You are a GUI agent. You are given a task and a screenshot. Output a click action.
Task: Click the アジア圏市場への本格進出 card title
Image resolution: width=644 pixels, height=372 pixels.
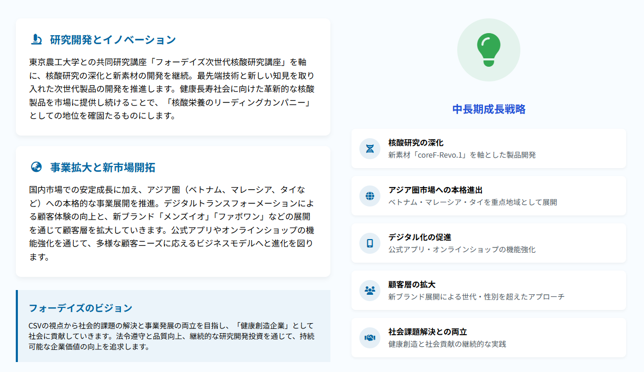[435, 190]
